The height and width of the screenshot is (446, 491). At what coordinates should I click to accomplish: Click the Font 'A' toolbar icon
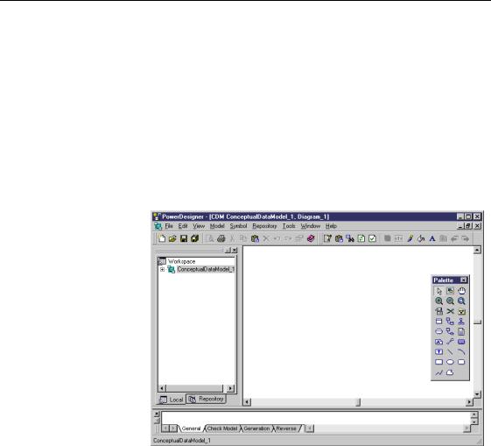pyautogui.click(x=432, y=238)
